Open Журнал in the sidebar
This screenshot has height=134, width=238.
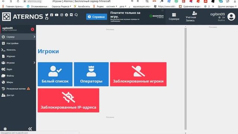pos(18,56)
